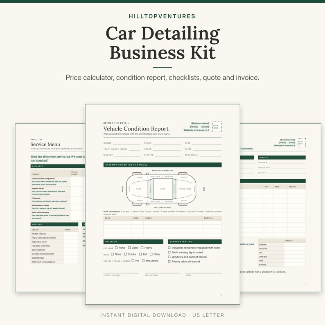Click the 'Code' column header

tap(138, 218)
